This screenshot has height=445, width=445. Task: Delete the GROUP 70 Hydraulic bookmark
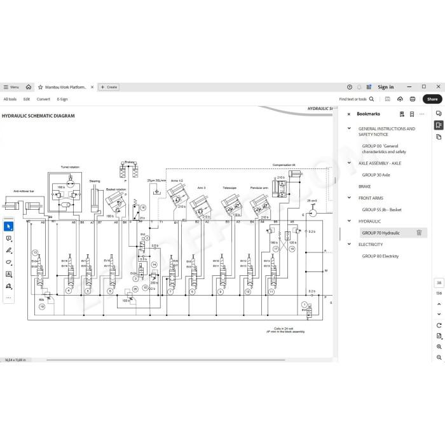(x=419, y=233)
